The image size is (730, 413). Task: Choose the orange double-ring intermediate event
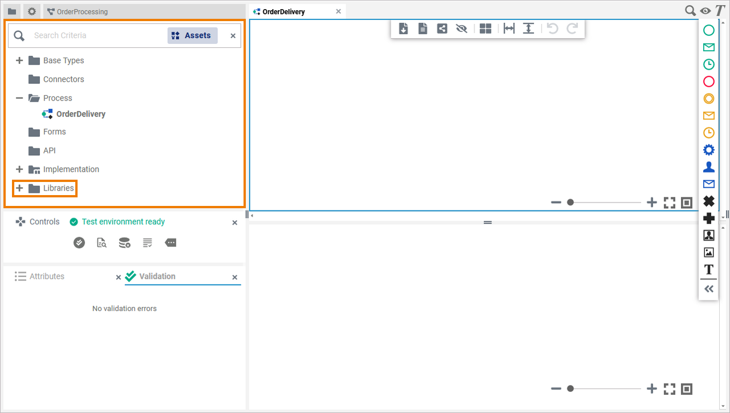point(709,99)
